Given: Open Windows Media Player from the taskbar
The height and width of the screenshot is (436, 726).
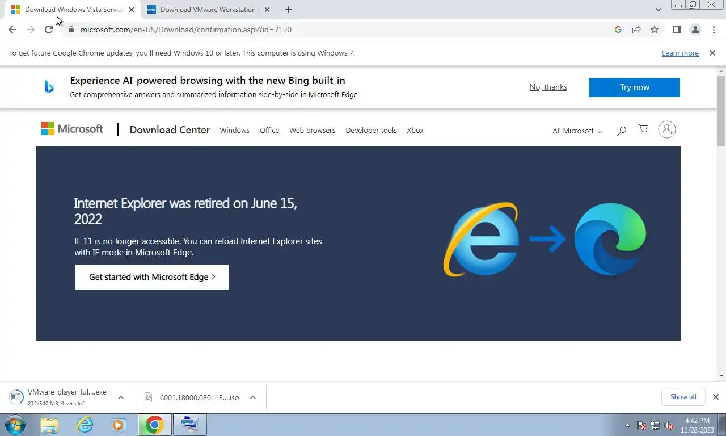Looking at the screenshot, I should pyautogui.click(x=119, y=425).
